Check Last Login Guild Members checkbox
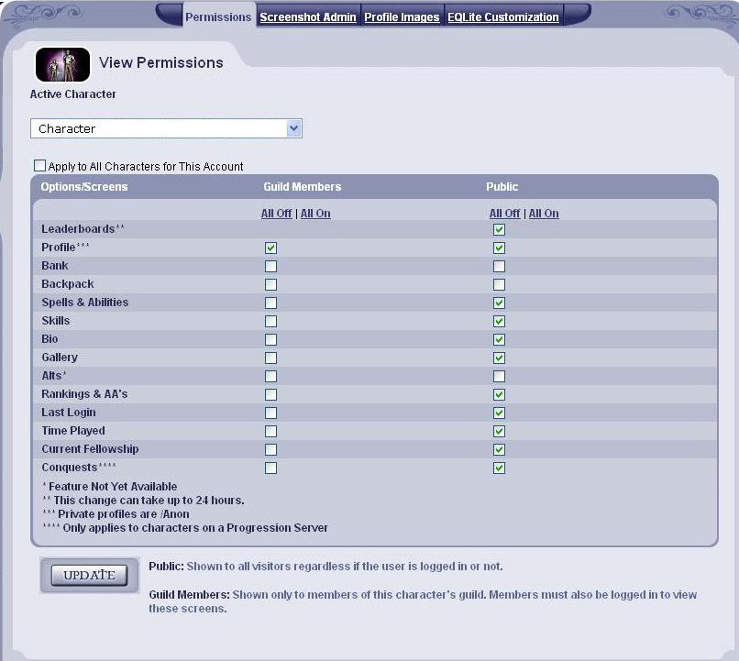739x661 pixels. pos(271,413)
